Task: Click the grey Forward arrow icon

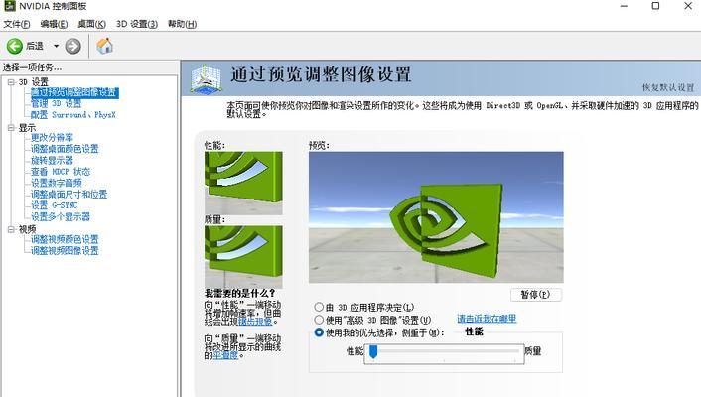Action: [x=72, y=46]
